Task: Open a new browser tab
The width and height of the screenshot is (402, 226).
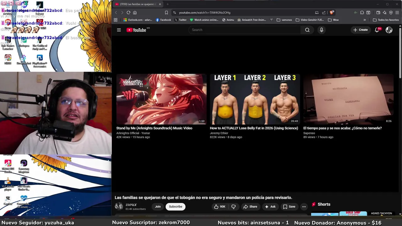Action: 167,4
